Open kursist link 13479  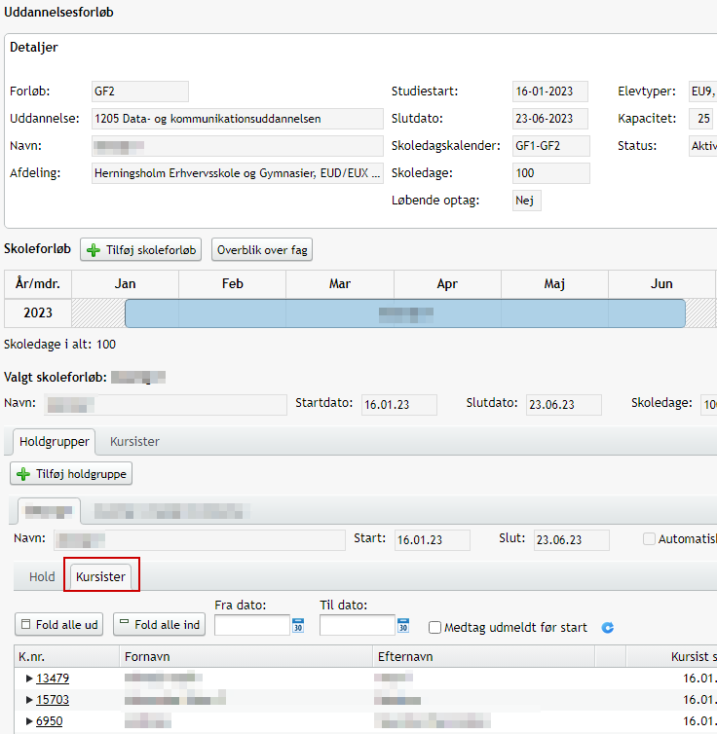(53, 678)
